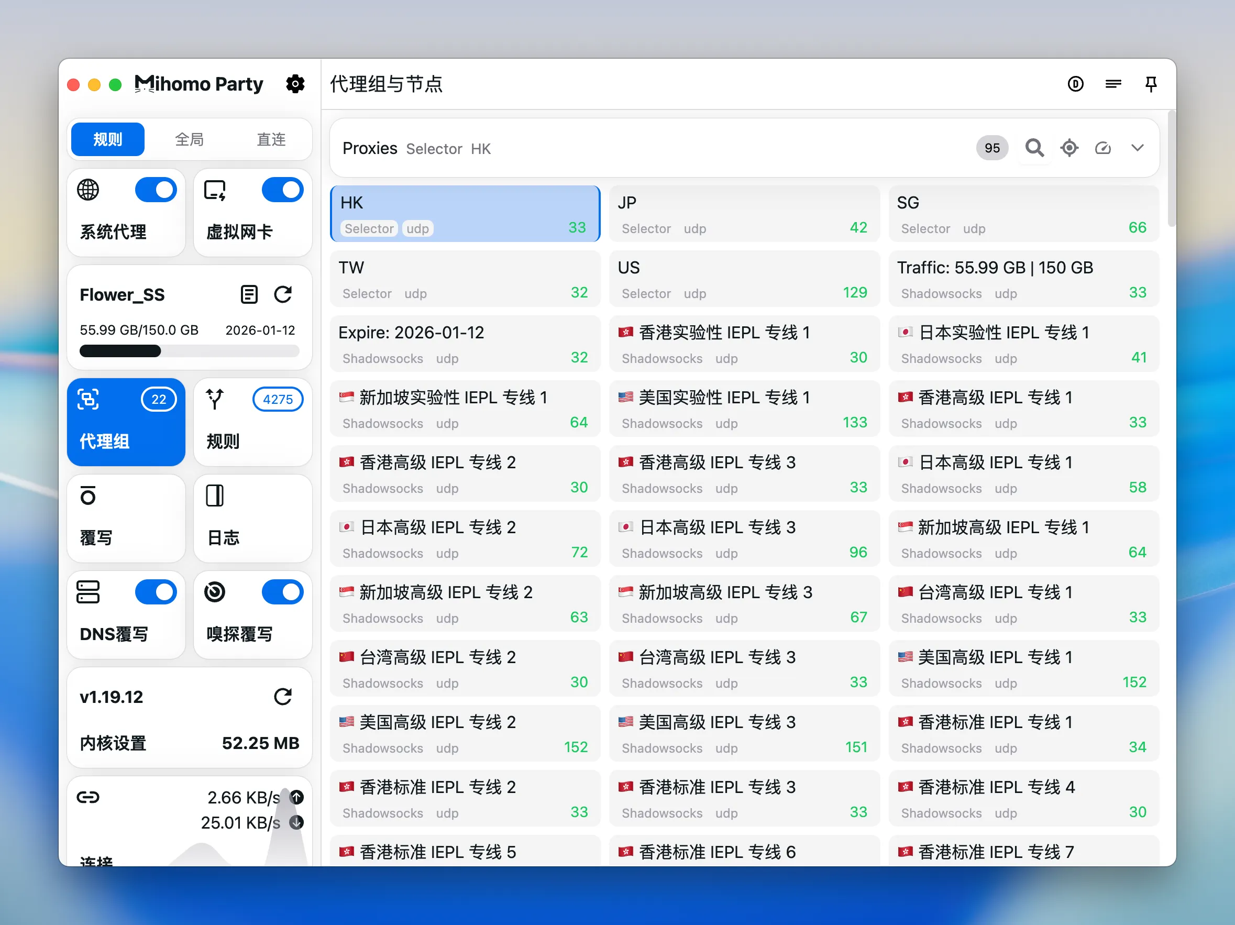Open the 规则 rules page card
Image resolution: width=1235 pixels, height=925 pixels.
coord(252,422)
